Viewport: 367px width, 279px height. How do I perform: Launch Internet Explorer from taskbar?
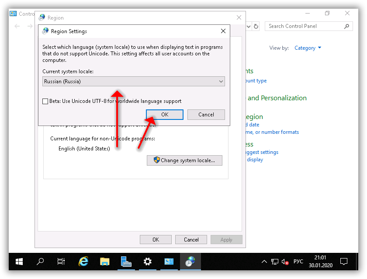coord(83,262)
